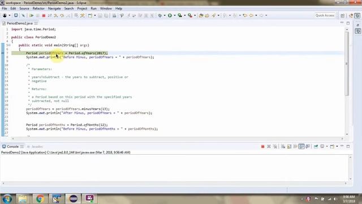Click Remove All Terminated Launches icon
This screenshot has height=204, width=362.
tap(275, 146)
